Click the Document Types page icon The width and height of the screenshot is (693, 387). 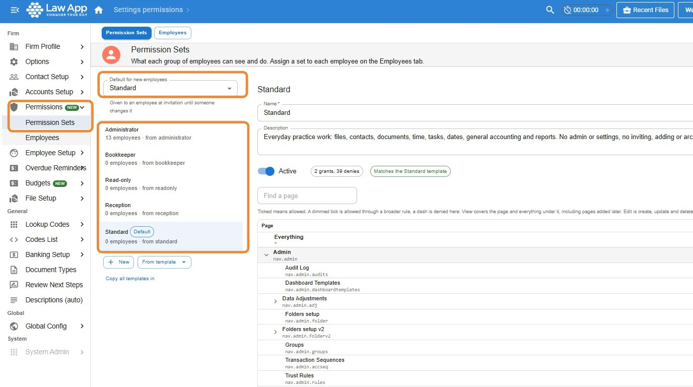point(14,270)
